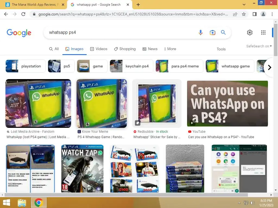The image size is (278, 208).
Task: Select the ps5 suggestion chip
Action: click(61, 66)
